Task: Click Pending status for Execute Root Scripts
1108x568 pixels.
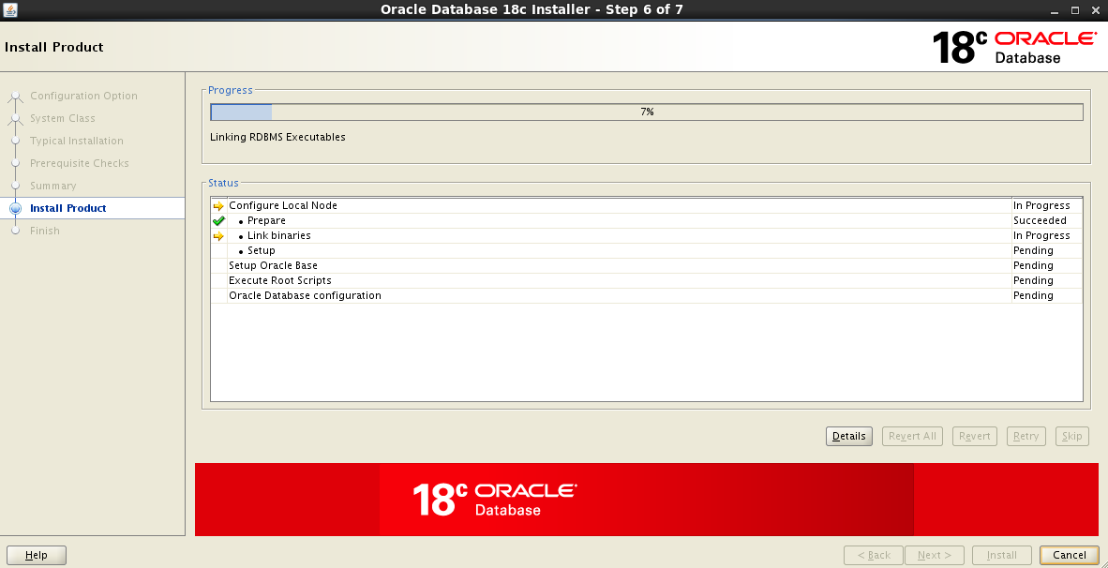Action: (1033, 280)
